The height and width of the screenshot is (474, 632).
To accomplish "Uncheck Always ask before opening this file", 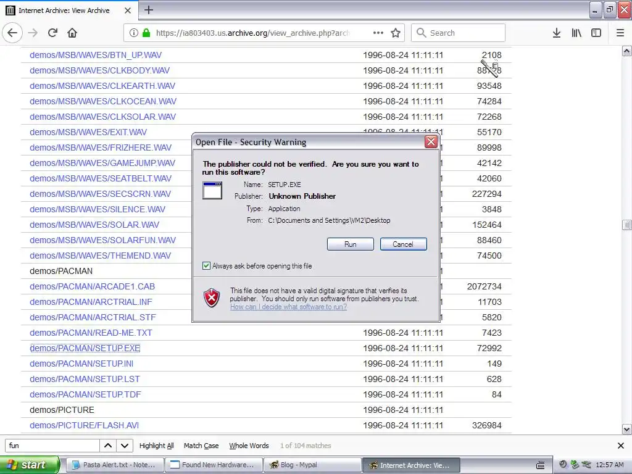I will 206,265.
